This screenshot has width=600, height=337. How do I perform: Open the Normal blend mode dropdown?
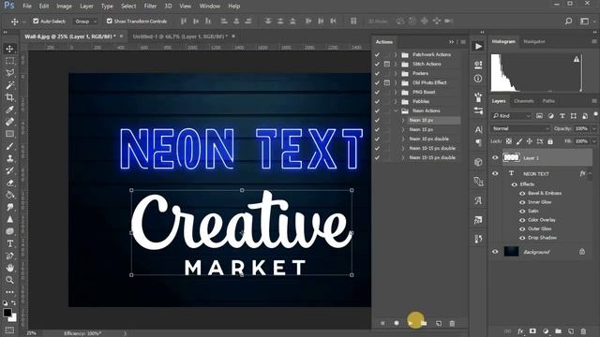click(x=520, y=128)
